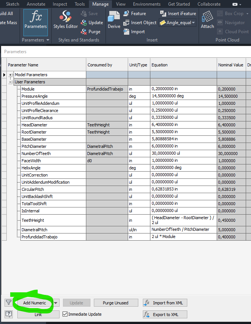Click the Export to XML button
Screen dimensions: 251x324
165,315
